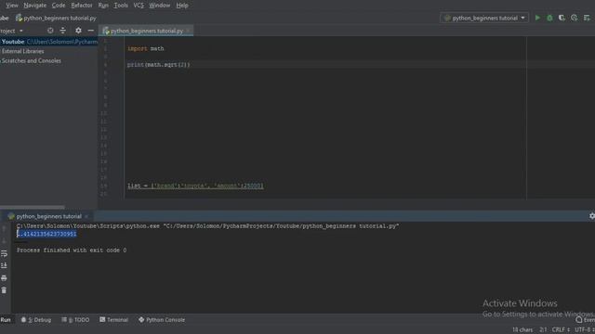
Task: Click python_beginners tutorial.py in the breadcrumb bar
Action: tap(56, 18)
